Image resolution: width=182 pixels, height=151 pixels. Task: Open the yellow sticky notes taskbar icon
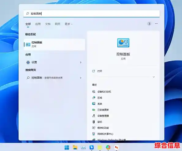tap(100, 148)
